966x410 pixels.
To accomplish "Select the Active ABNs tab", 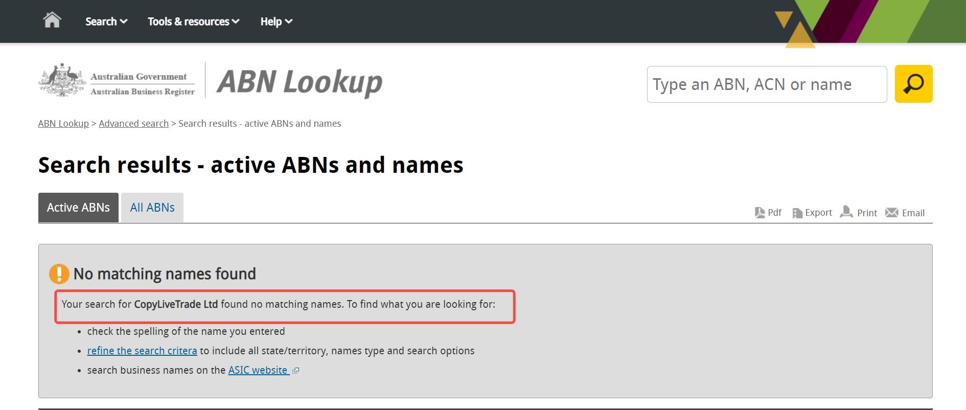I will [78, 208].
